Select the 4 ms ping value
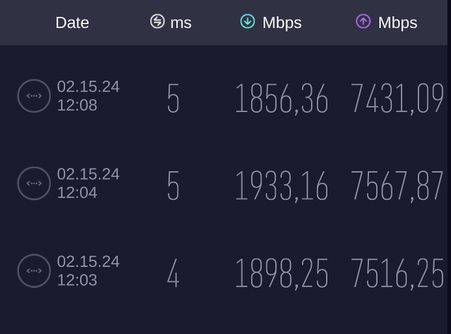This screenshot has height=334, width=451. point(173,273)
